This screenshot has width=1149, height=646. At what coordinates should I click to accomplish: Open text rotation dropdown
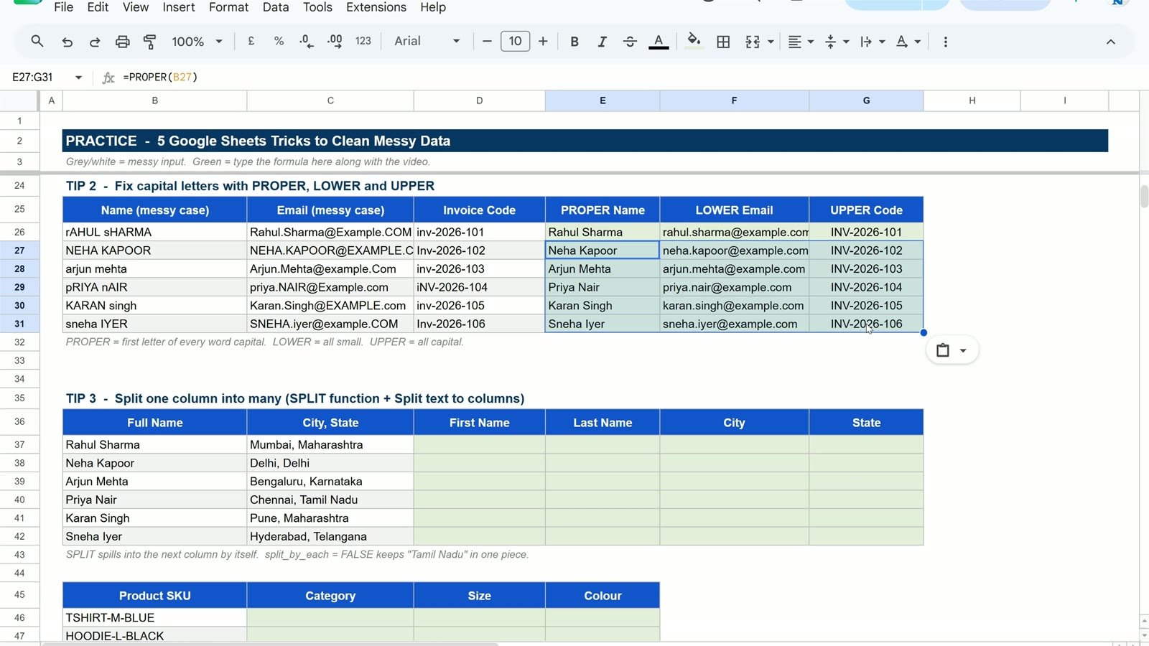coord(908,42)
